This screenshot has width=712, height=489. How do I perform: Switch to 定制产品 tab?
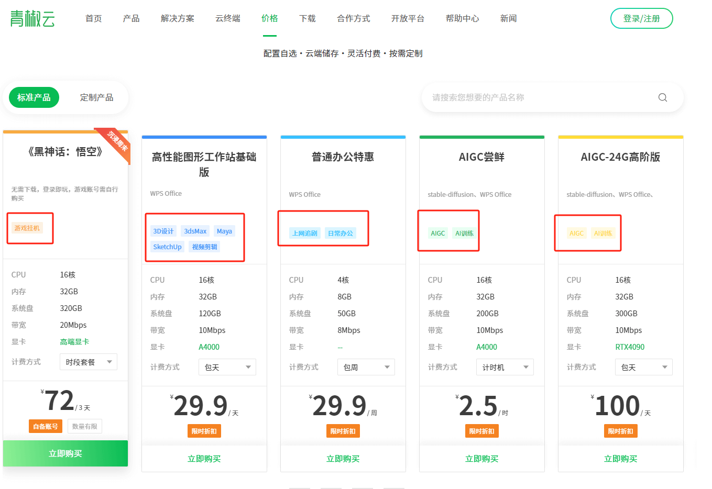click(97, 97)
